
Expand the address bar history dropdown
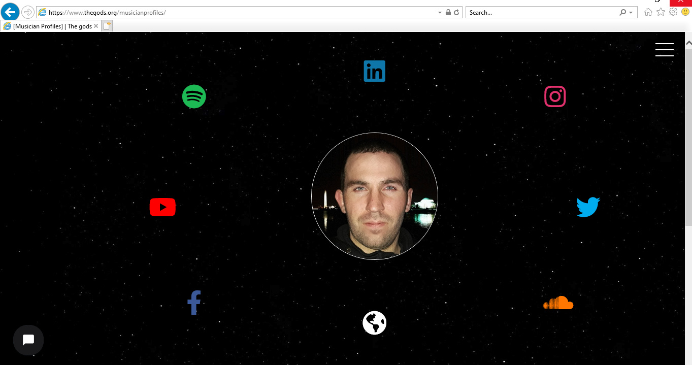[440, 12]
